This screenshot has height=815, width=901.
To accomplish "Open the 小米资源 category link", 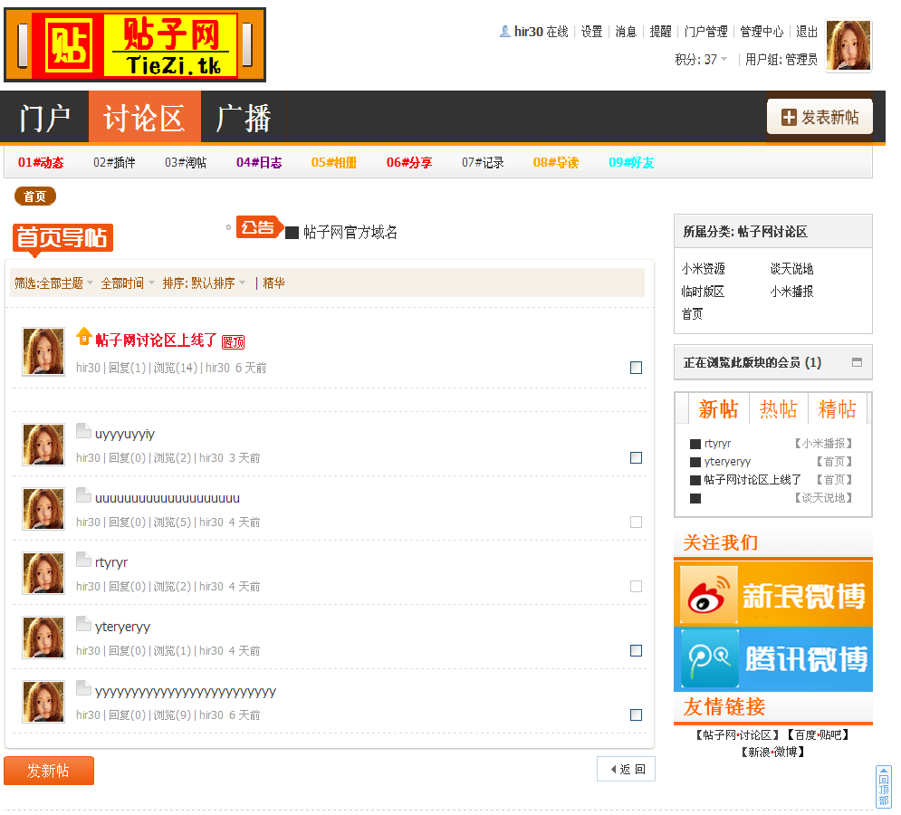I will click(x=704, y=269).
